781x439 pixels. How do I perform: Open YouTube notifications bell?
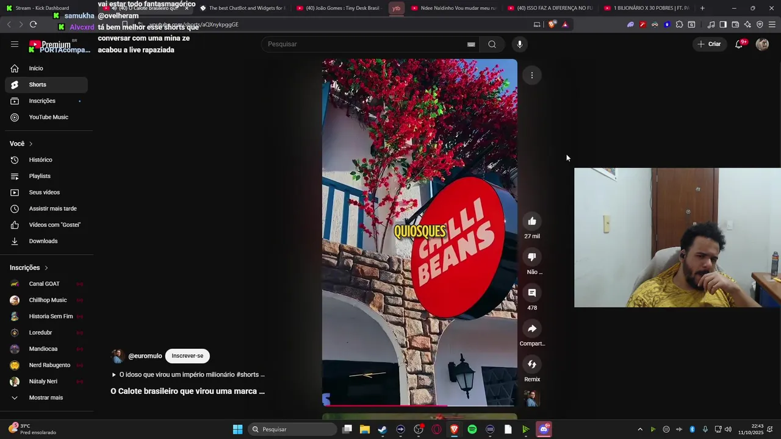pos(739,44)
